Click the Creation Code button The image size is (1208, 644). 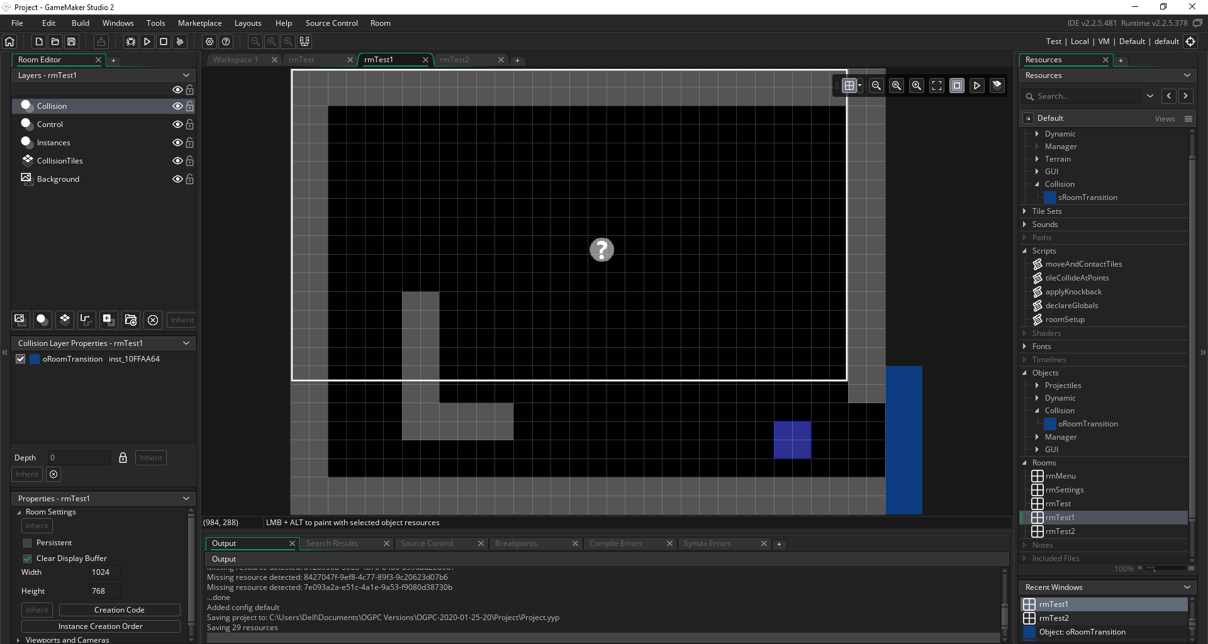[x=120, y=610]
